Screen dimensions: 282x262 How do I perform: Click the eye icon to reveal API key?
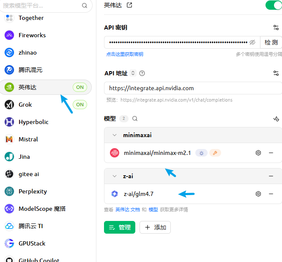[x=252, y=42]
